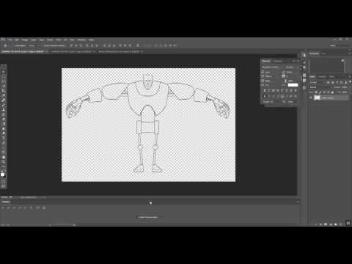Open the layer Opacity field
This screenshot has width=352, height=264.
point(345,87)
